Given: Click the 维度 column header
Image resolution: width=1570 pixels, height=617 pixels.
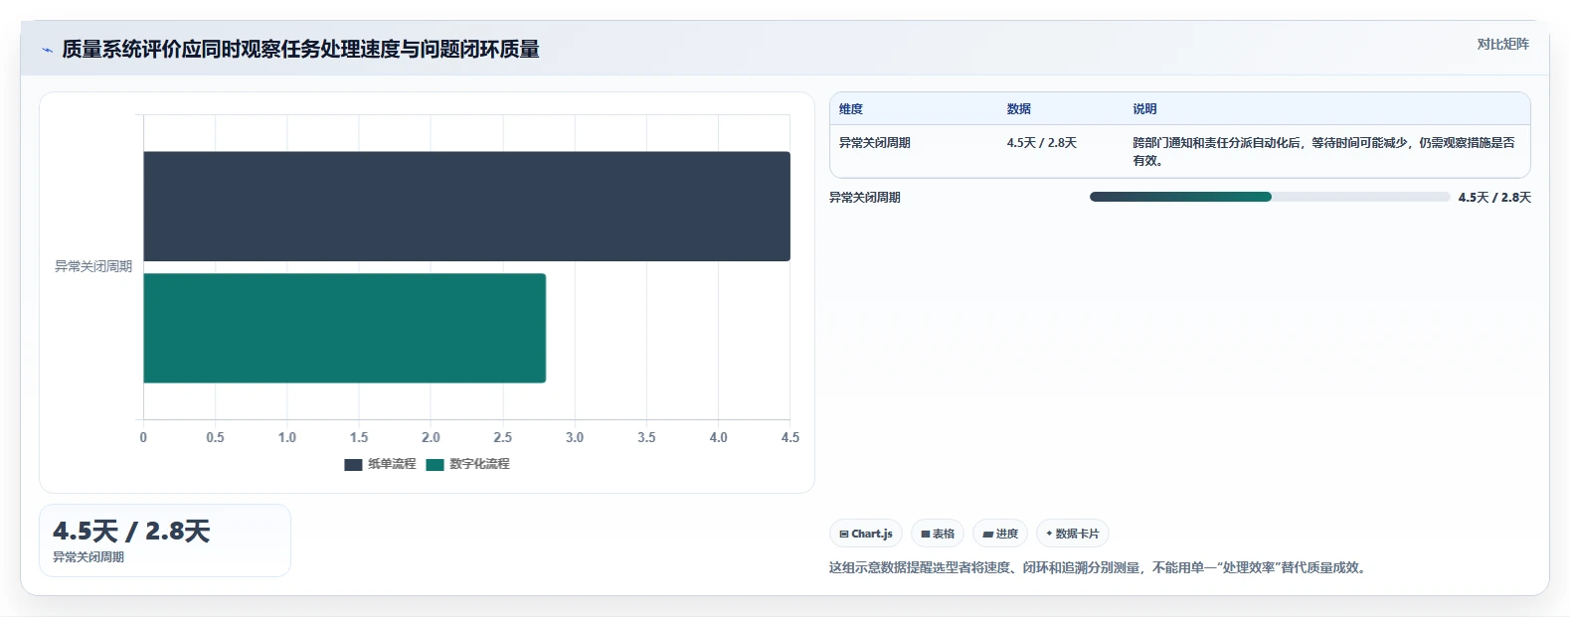Looking at the screenshot, I should click(851, 109).
